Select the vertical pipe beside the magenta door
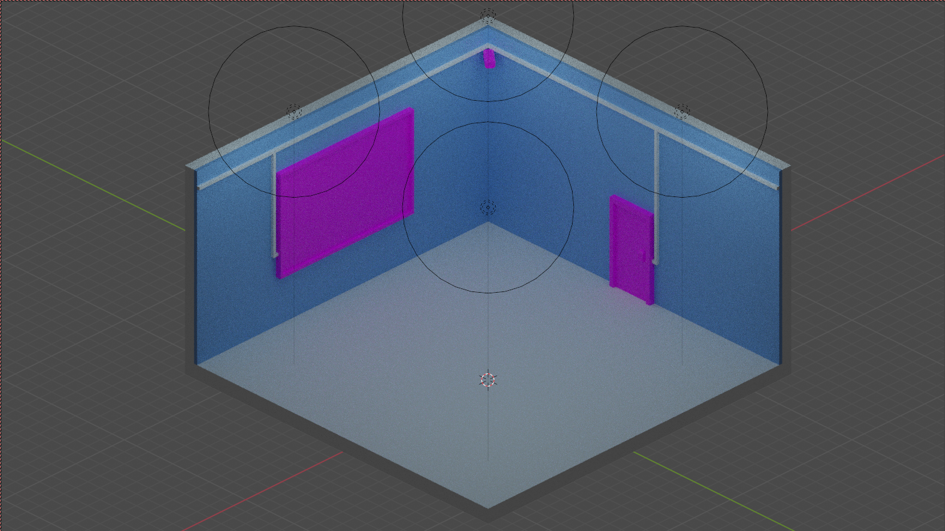This screenshot has height=531, width=945. (x=656, y=200)
